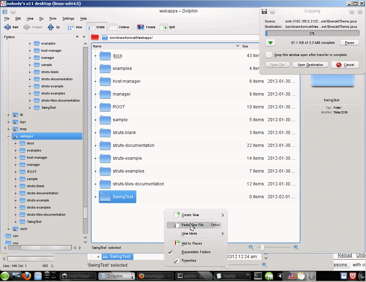The height and width of the screenshot is (282, 366).
Task: Click the Back arrow toolbar icon
Action: [x=7, y=27]
